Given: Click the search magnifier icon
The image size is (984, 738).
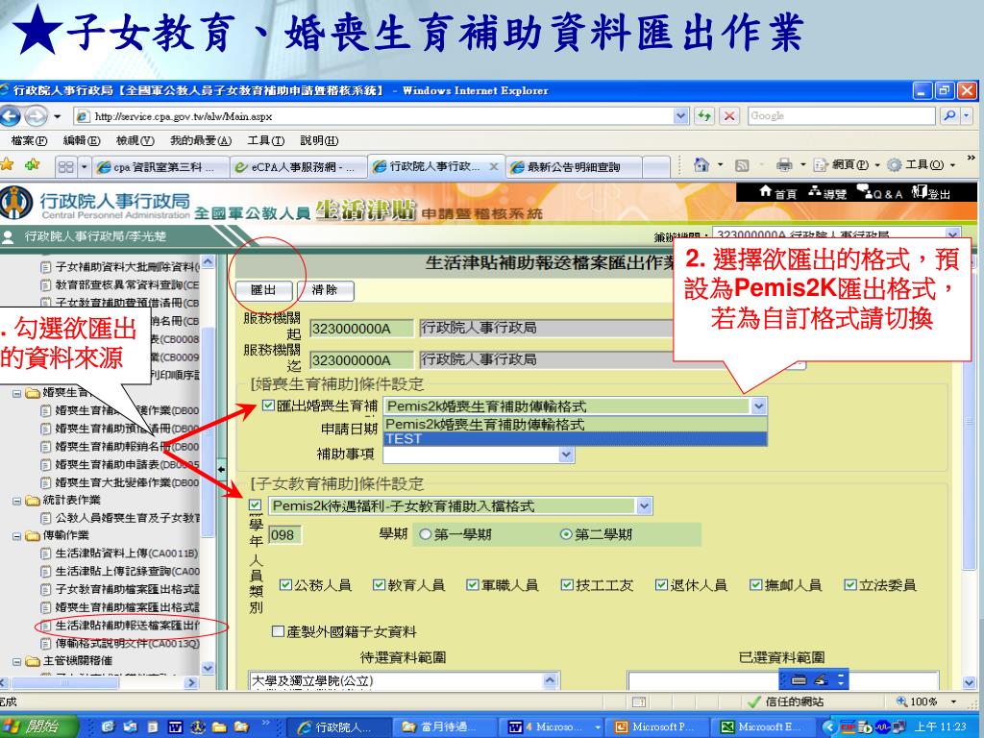Looking at the screenshot, I should pyautogui.click(x=949, y=116).
